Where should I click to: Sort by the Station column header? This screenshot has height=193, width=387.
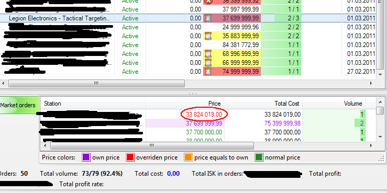93,104
